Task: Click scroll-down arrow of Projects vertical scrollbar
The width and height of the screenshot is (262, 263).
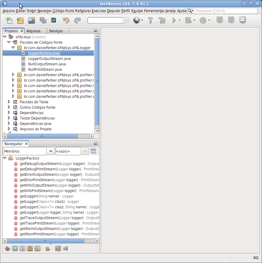Action: coord(97,131)
